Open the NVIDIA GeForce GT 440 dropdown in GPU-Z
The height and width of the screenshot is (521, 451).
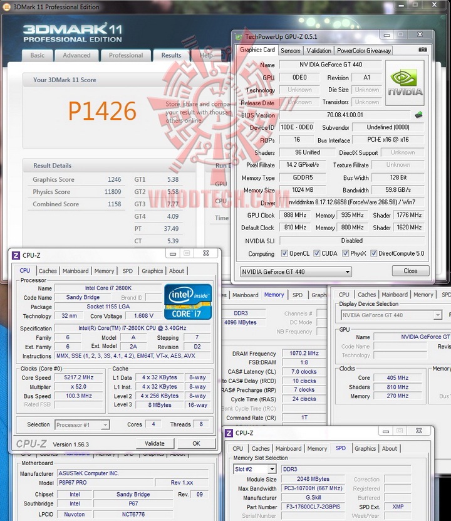tap(296, 272)
